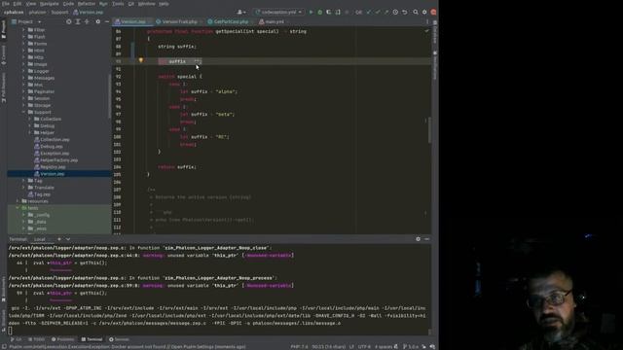Click the Support breadcrumb in navigation bar
The width and height of the screenshot is (623, 350).
tap(59, 13)
